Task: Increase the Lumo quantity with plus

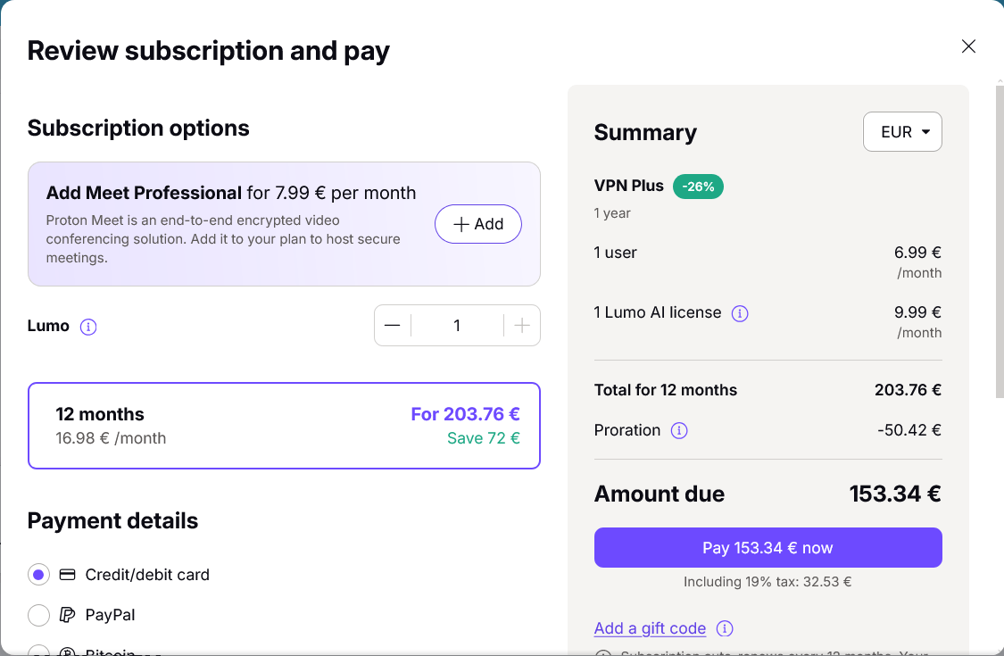Action: point(522,326)
